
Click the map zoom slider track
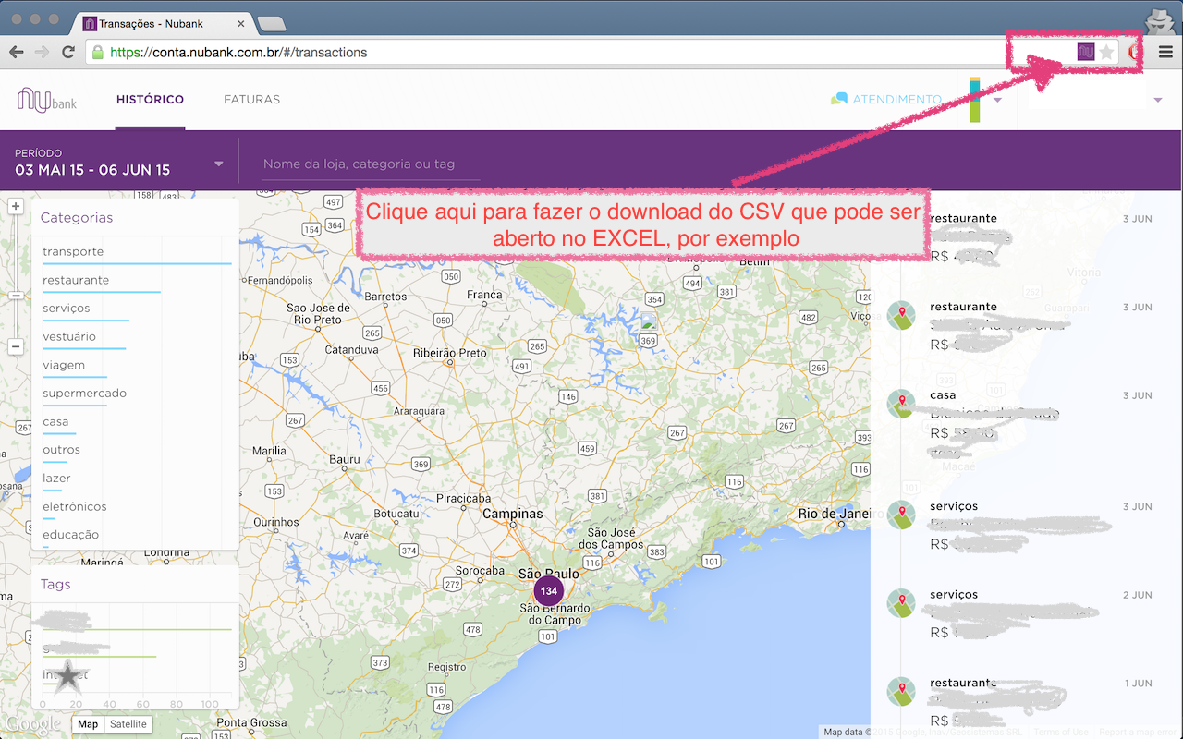tap(16, 276)
